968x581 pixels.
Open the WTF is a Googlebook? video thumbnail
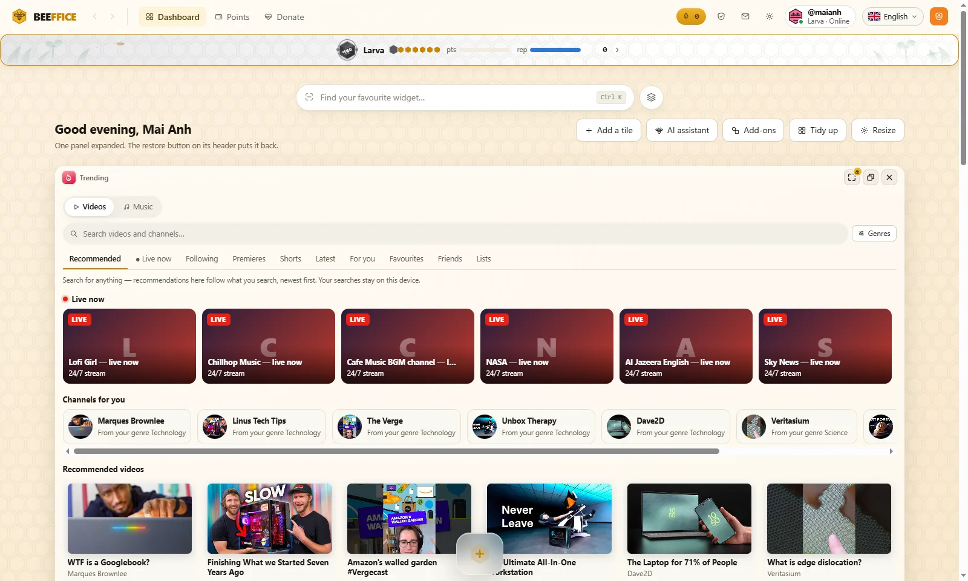coord(129,519)
